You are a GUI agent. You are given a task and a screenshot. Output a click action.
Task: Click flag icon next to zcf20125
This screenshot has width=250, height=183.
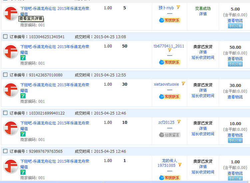[179, 122]
